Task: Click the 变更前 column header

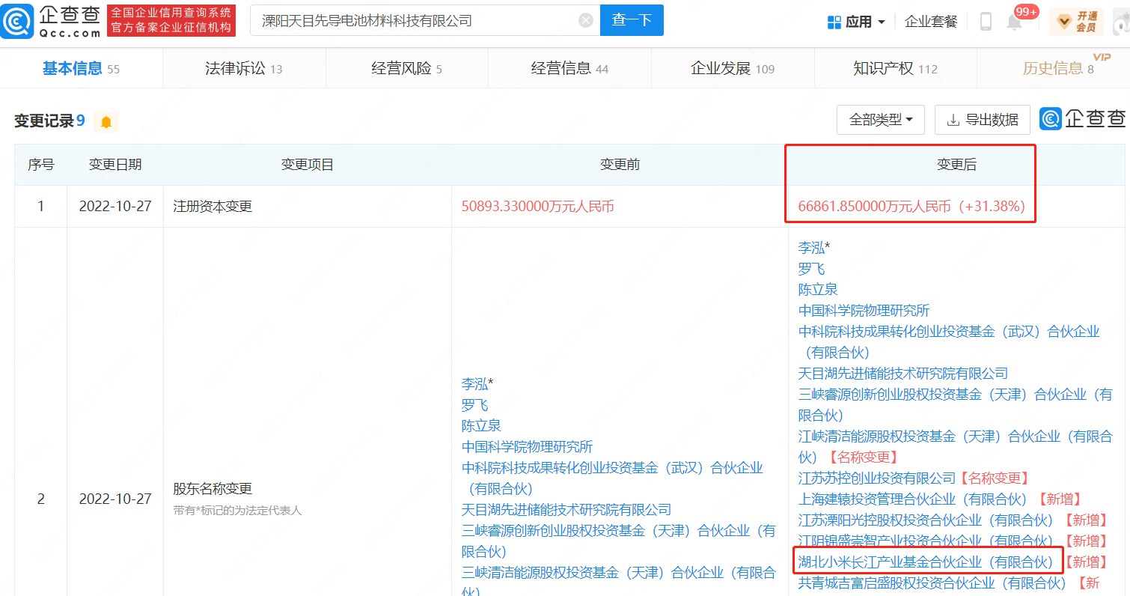Action: [620, 165]
